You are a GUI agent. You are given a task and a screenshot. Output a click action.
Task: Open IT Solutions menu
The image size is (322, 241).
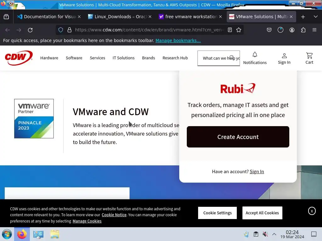[x=123, y=58]
